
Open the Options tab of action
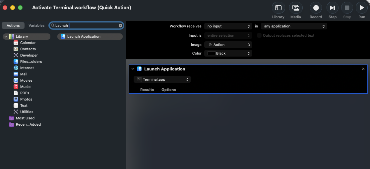pyautogui.click(x=168, y=90)
